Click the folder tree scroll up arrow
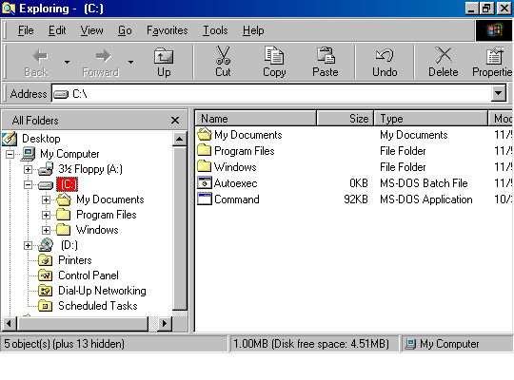Viewport: 514px width, 380px height. pyautogui.click(x=179, y=139)
